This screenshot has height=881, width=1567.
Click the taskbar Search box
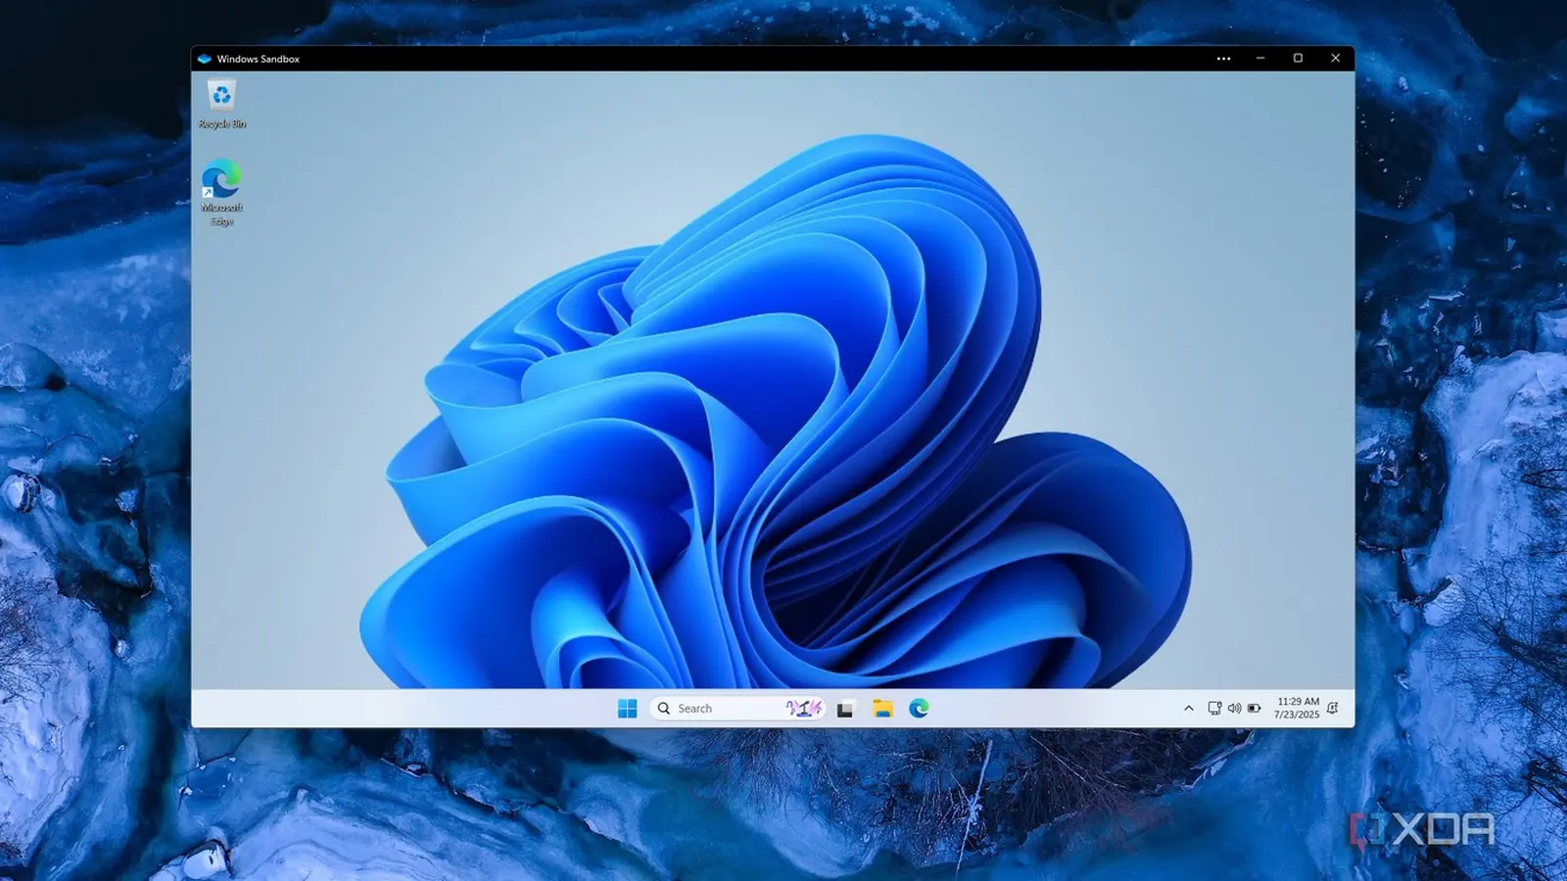[x=737, y=709]
